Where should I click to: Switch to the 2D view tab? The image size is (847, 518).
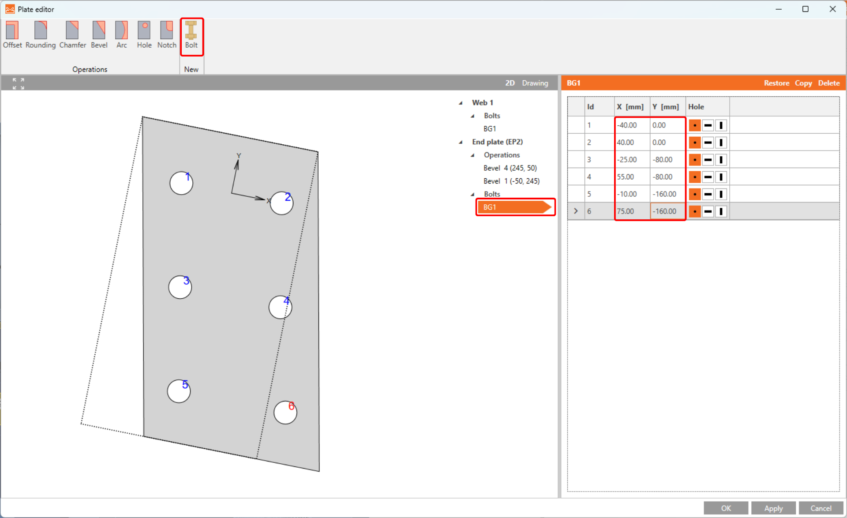tap(510, 83)
